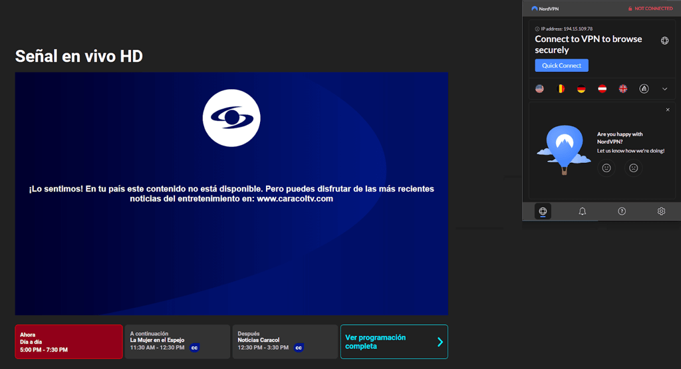Click the arrow on Ver programación completa

coord(440,342)
